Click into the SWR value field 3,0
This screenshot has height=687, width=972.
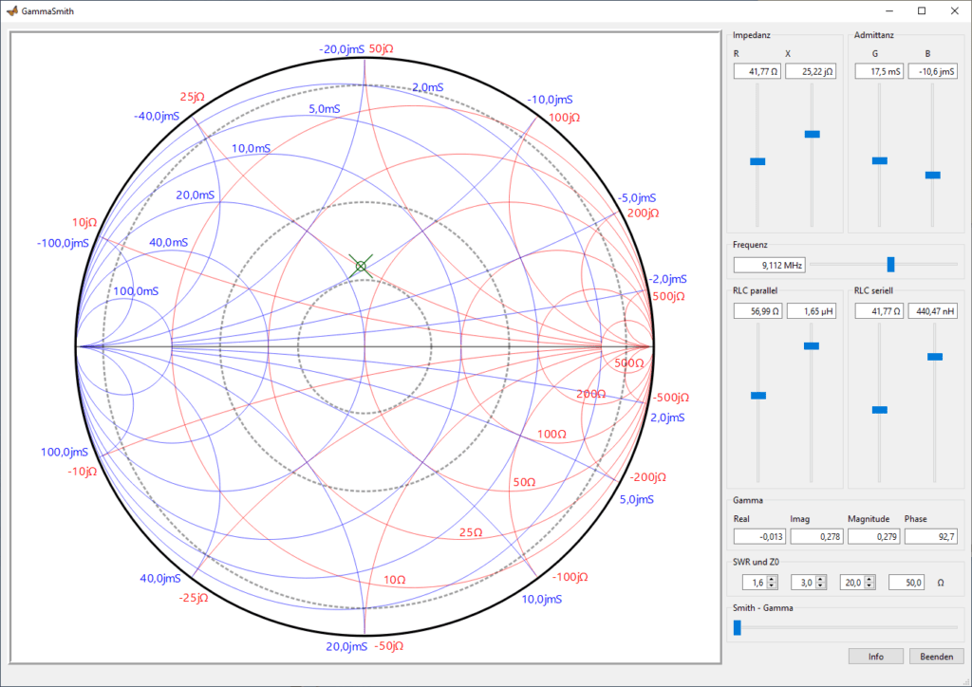tap(803, 583)
